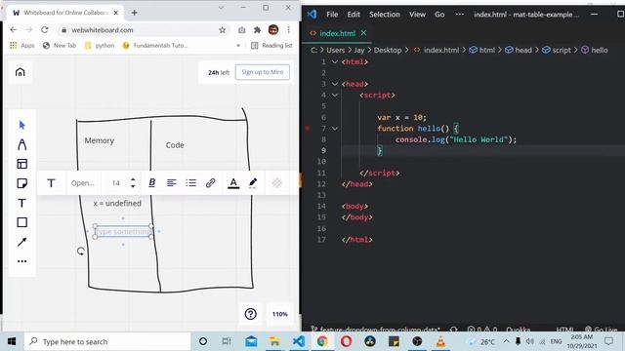Open the templates tool in Miro sidebar
Viewport: 625px width, 351px height.
click(x=21, y=164)
